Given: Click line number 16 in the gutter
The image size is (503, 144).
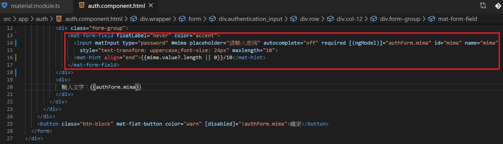Looking at the screenshot, I should [x=10, y=58].
